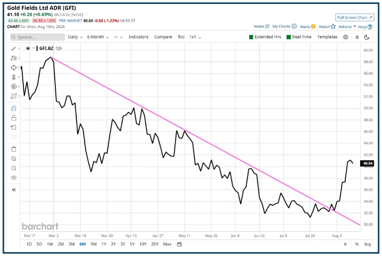
Task: Open the 1x1 grid layout dropdown
Action: 195,37
